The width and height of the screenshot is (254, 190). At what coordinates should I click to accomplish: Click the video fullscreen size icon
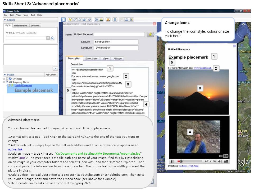point(226,161)
